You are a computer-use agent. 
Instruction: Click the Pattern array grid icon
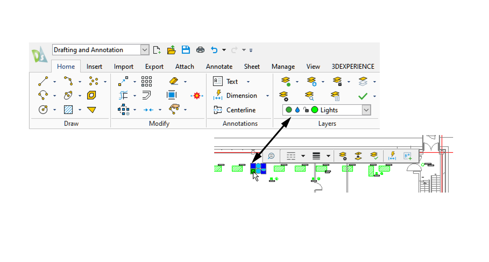point(147,81)
